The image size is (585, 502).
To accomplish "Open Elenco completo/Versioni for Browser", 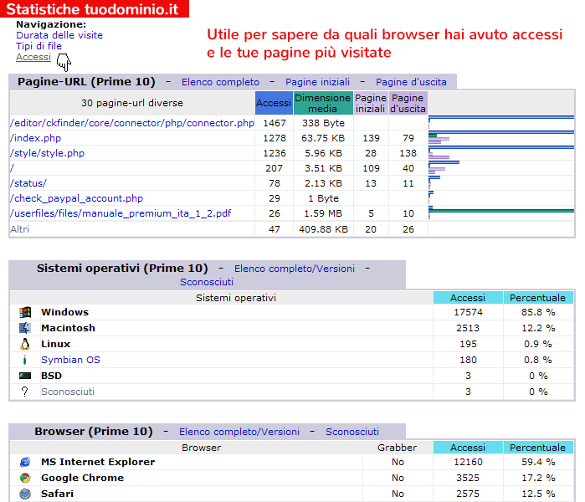I will (239, 432).
